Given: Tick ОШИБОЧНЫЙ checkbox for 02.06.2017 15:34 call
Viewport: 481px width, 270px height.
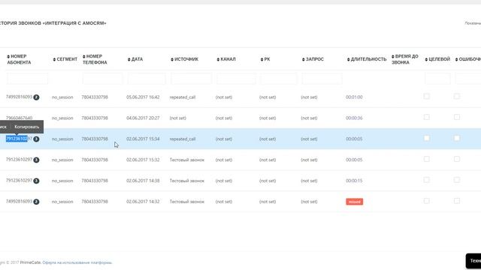Looking at the screenshot, I should tap(457, 138).
